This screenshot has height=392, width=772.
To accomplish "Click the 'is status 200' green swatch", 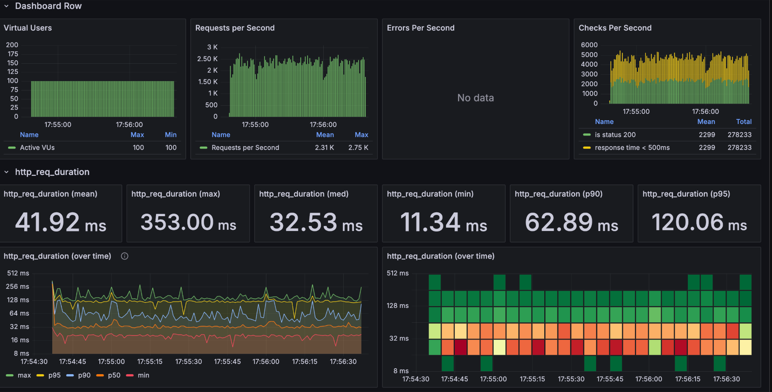I will click(x=587, y=135).
